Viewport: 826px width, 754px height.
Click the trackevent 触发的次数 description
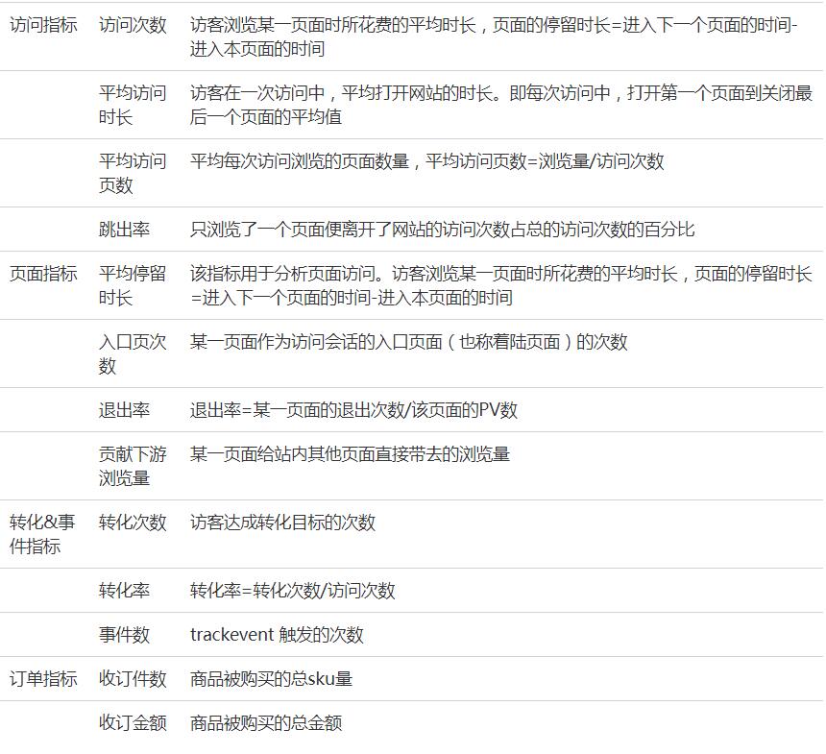click(277, 635)
